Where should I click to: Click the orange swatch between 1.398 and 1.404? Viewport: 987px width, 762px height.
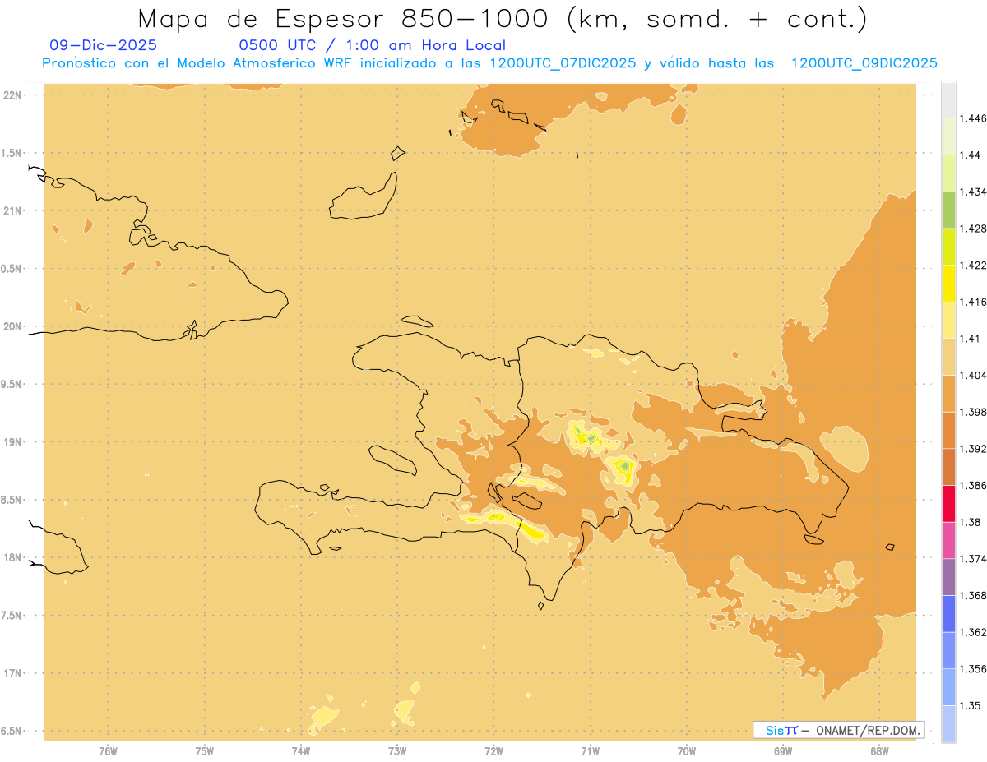(948, 393)
